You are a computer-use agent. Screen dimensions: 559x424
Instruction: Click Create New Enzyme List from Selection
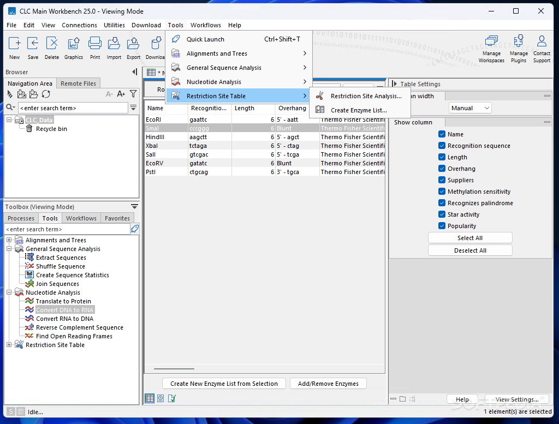pos(224,384)
